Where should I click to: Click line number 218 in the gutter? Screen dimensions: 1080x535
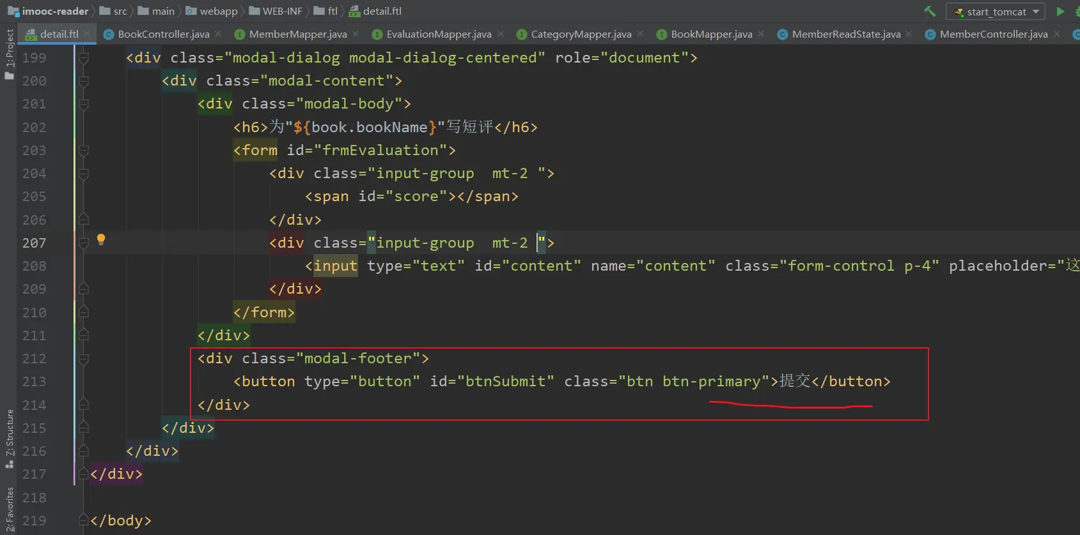click(34, 497)
